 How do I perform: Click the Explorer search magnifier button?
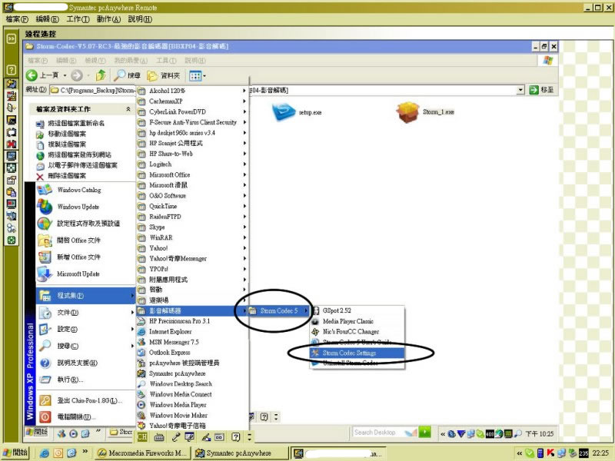pos(127,75)
